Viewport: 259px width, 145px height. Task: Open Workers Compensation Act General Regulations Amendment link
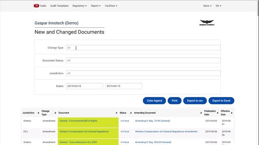166,132
